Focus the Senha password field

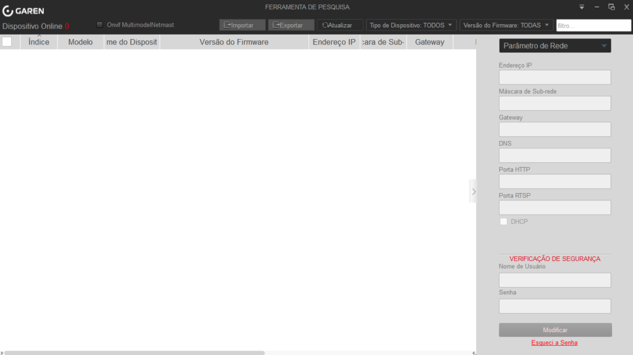click(554, 306)
